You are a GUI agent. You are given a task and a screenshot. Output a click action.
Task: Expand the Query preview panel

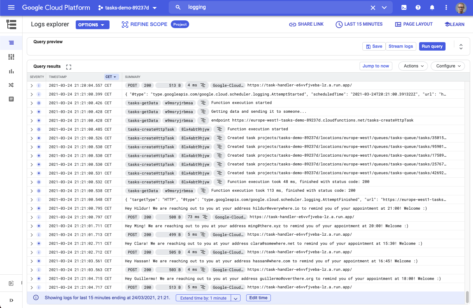point(461,46)
